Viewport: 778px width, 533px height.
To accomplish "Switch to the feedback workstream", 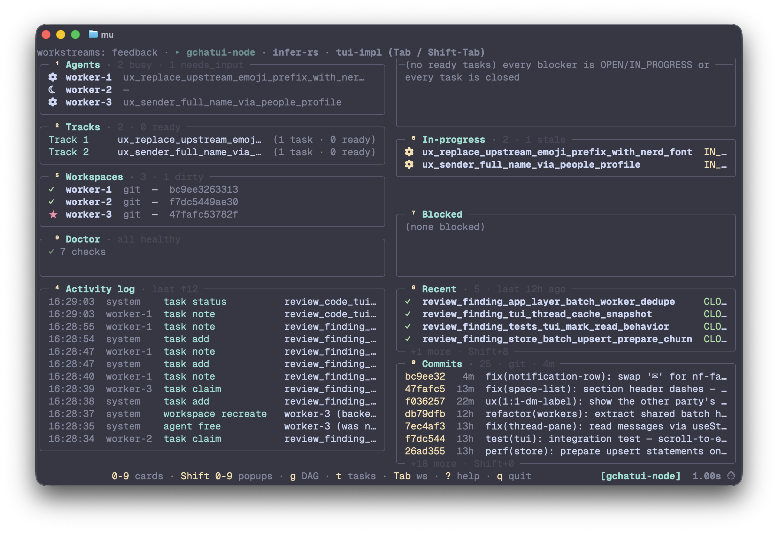I will tap(134, 52).
